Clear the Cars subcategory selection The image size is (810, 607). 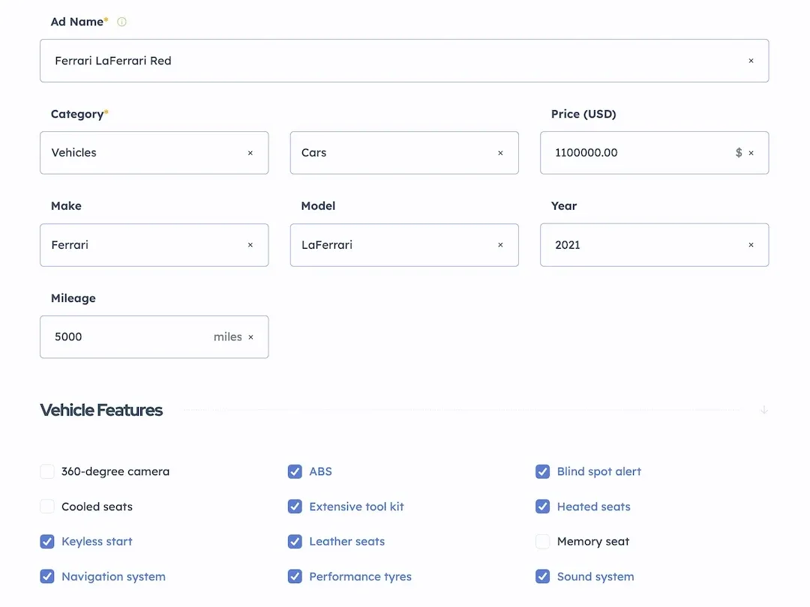coord(500,153)
